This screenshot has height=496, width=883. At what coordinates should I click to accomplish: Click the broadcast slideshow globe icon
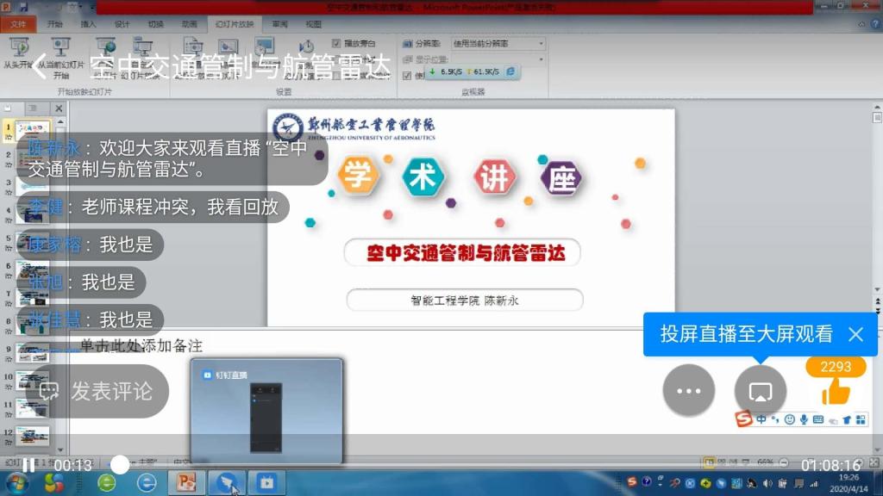pos(105,47)
